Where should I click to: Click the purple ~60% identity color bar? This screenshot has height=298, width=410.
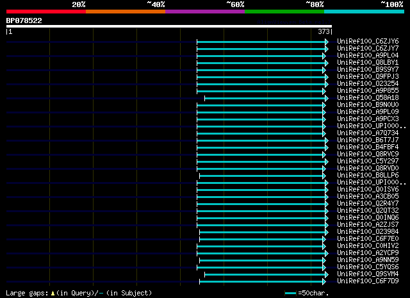tap(205, 12)
